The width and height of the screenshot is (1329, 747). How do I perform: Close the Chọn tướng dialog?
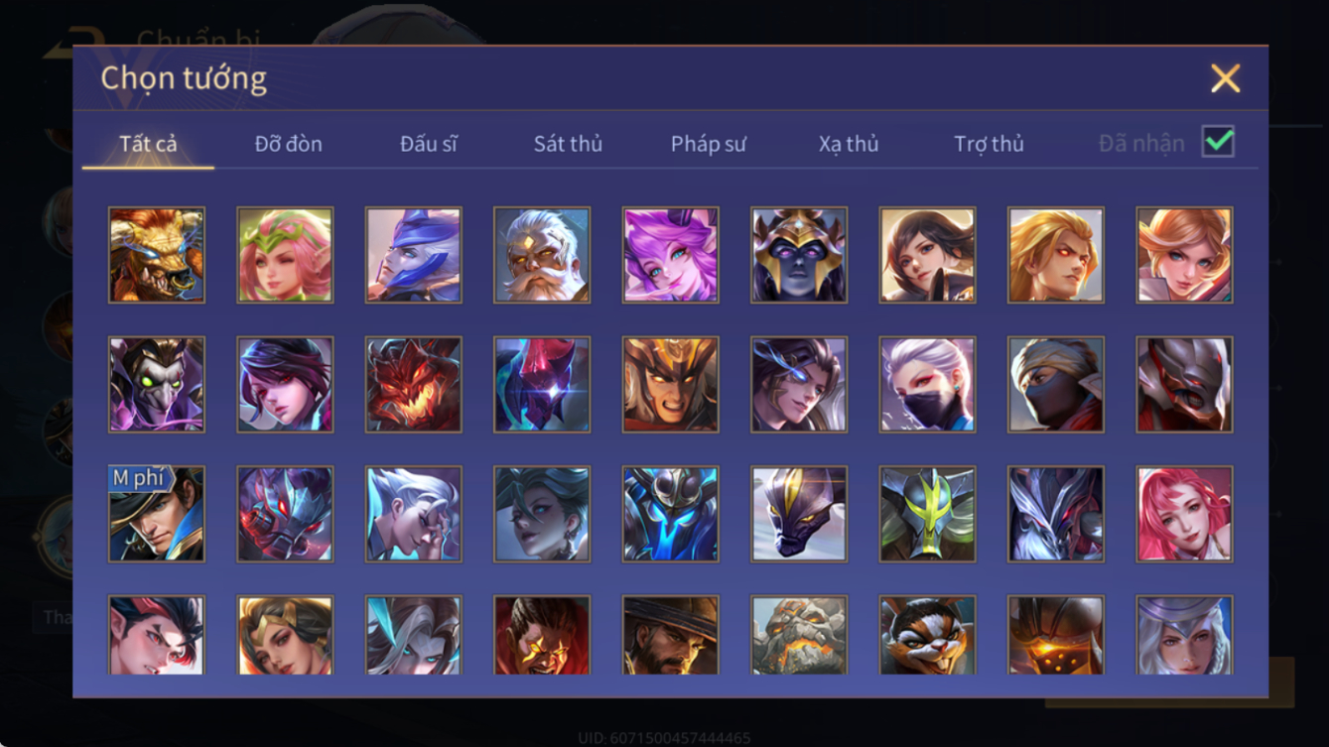point(1226,78)
